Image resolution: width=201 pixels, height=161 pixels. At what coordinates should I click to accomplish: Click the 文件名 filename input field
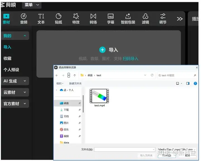[125, 149]
